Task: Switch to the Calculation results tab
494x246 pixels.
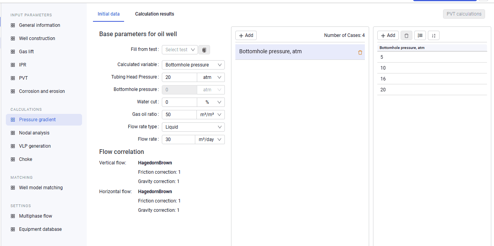Action: pos(154,14)
